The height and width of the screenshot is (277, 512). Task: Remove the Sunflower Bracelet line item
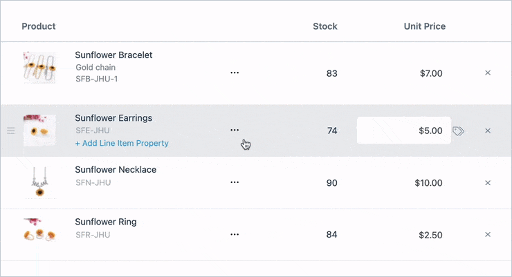pyautogui.click(x=488, y=73)
